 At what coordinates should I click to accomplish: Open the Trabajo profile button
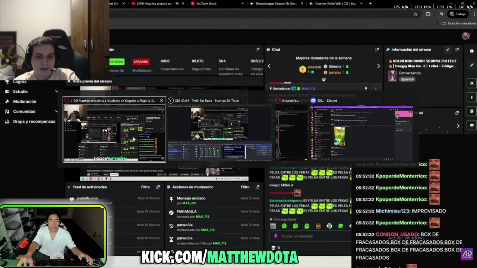458,14
